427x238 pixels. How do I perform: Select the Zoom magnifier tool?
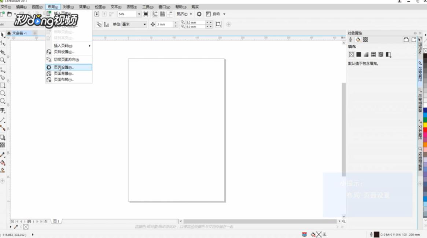click(3, 60)
